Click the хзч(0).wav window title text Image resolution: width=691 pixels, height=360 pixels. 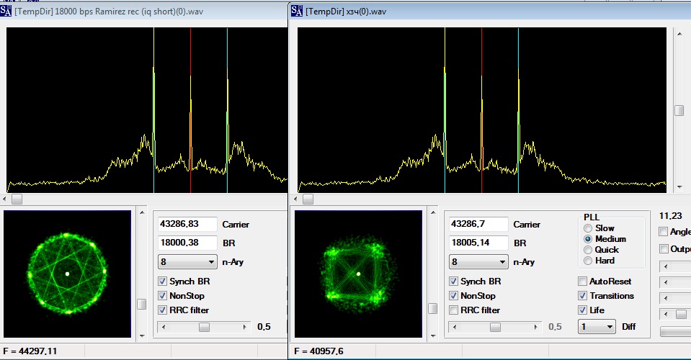[346, 12]
